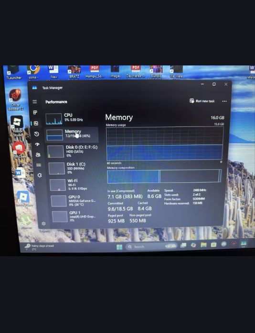Image resolution: width=255 pixels, height=333 pixels.
Task: Click the '2400 MHz' speed value
Action: pyautogui.click(x=200, y=190)
